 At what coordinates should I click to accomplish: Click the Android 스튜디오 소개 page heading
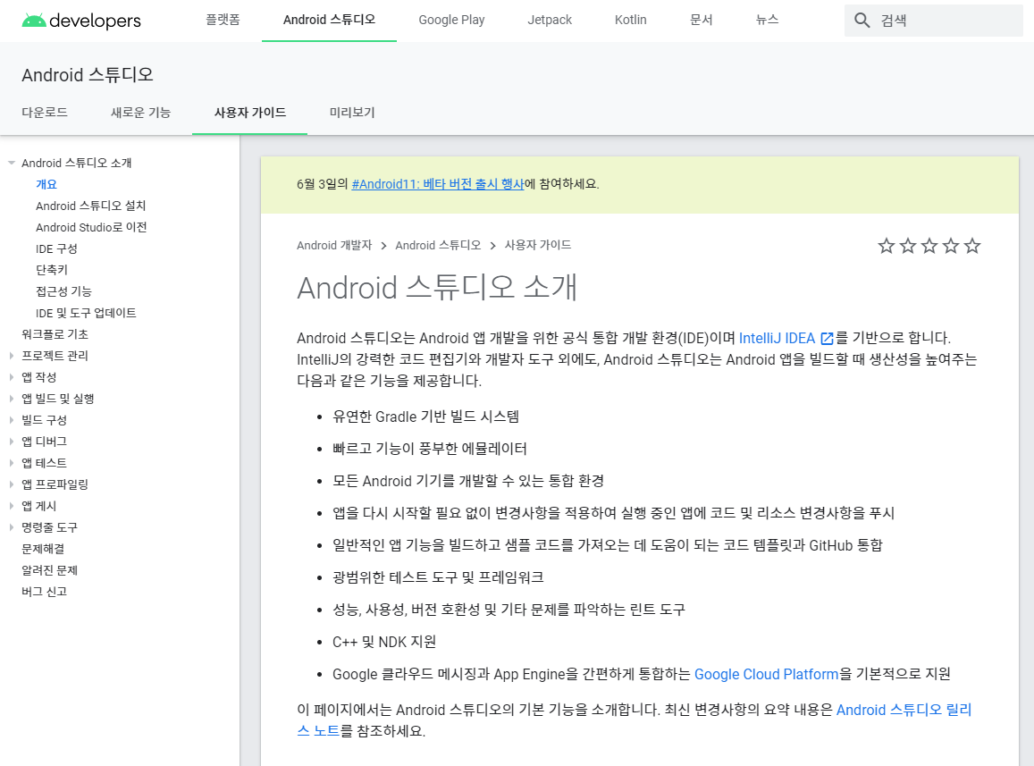point(436,288)
